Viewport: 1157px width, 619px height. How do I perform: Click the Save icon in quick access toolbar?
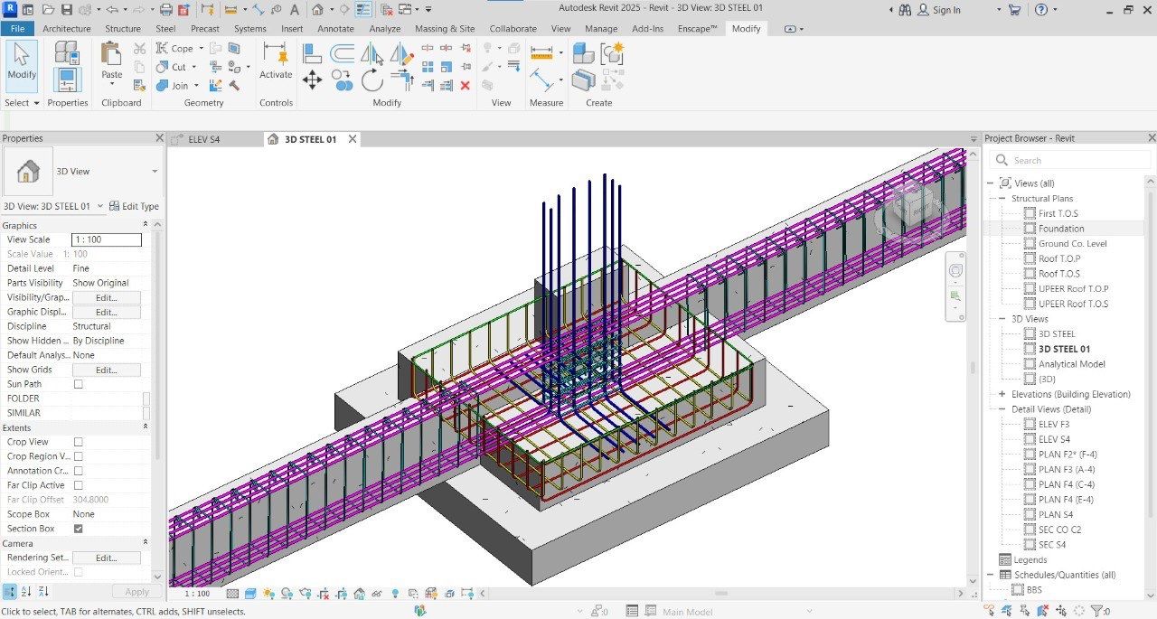coord(67,10)
